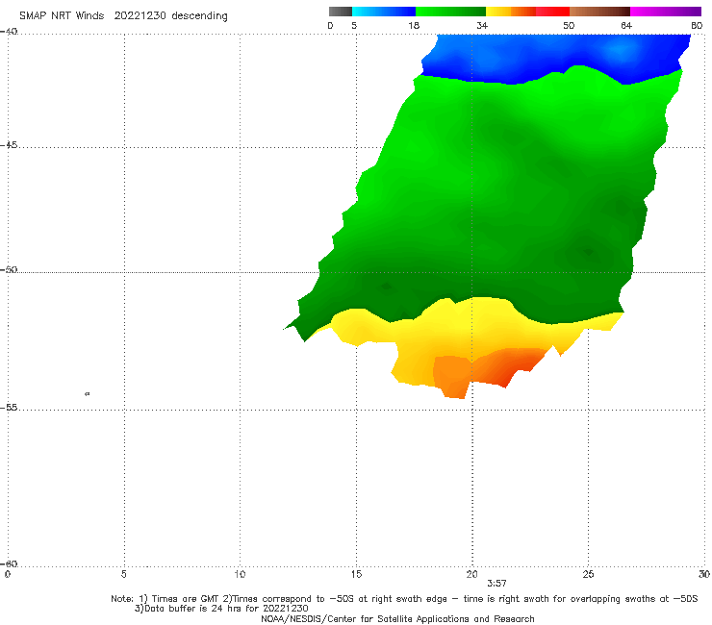Click the cyan-blue segment of the color bar
This screenshot has height=625, width=712.
[384, 12]
